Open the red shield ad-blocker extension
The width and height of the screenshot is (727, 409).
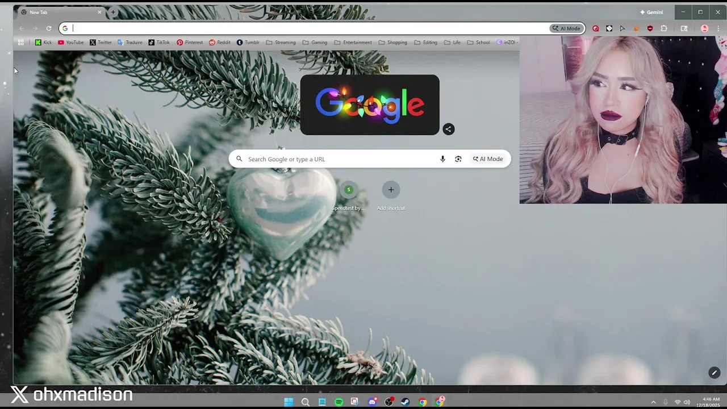[650, 28]
